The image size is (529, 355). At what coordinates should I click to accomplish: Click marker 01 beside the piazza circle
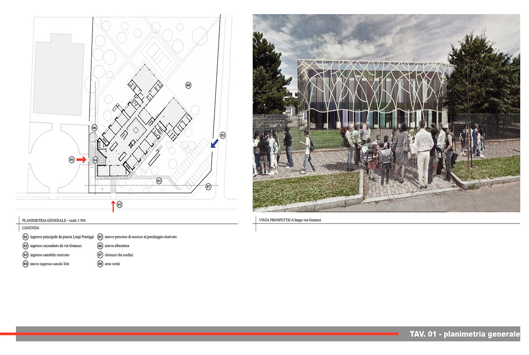[x=71, y=160]
